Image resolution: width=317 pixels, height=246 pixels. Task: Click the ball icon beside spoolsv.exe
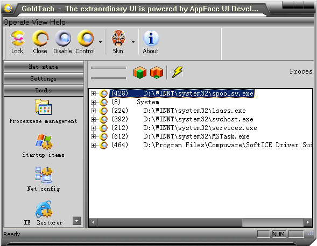click(x=103, y=93)
